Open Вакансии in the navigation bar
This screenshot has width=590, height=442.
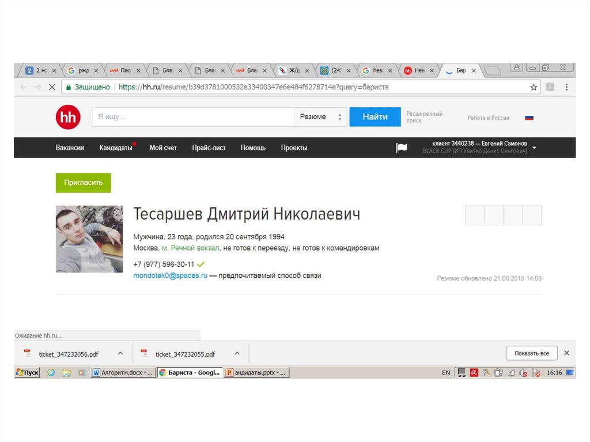point(70,148)
